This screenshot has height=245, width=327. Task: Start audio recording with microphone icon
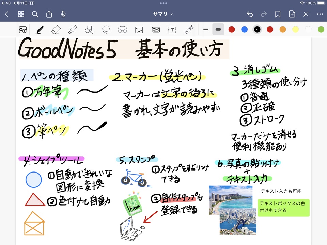pyautogui.click(x=63, y=14)
